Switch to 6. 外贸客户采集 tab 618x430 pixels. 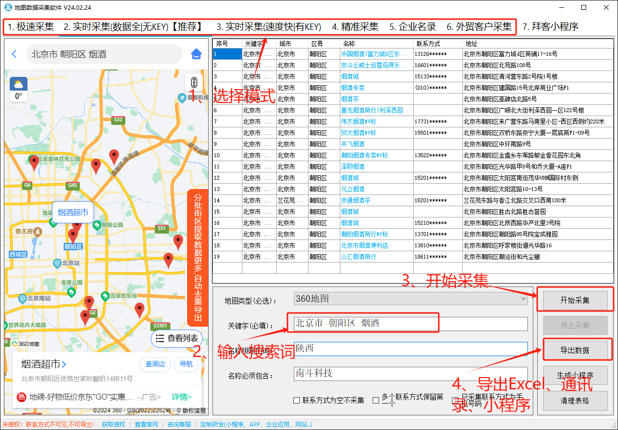(479, 27)
